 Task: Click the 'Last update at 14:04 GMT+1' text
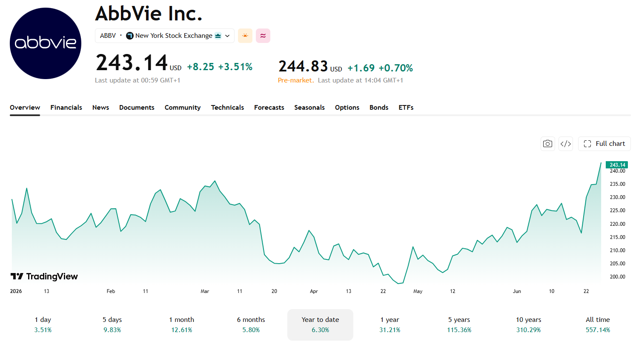click(x=361, y=80)
